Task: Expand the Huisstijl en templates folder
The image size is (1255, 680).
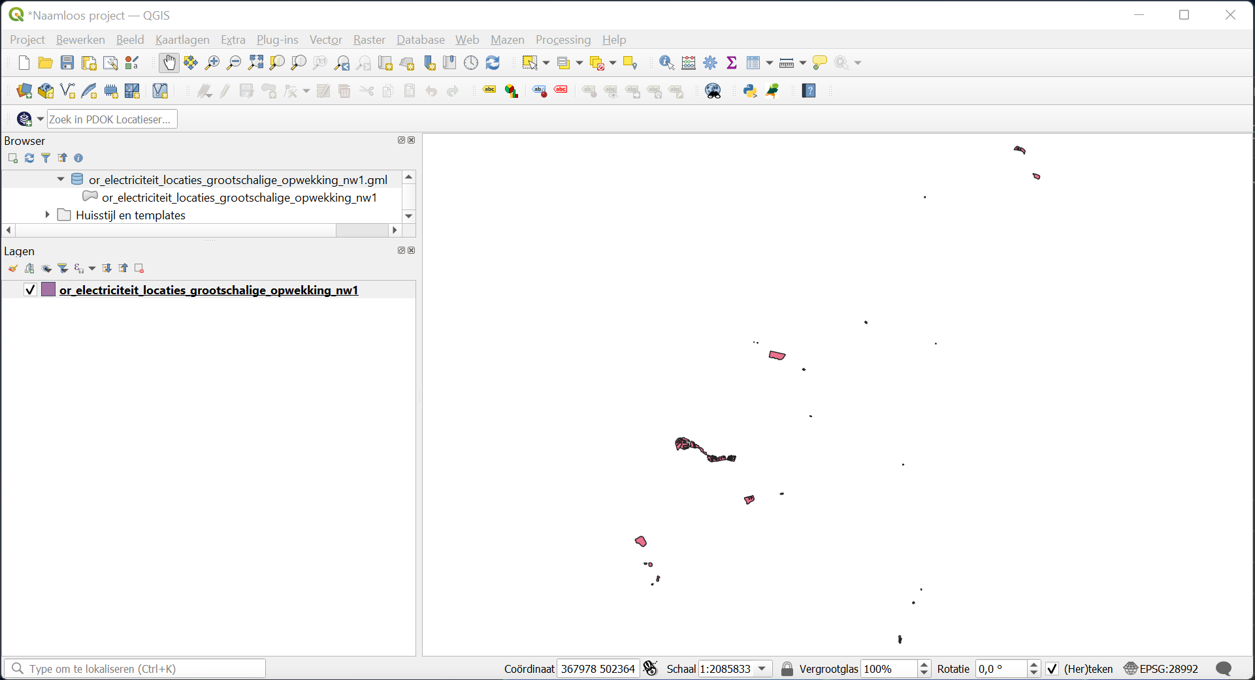Action: pos(47,215)
